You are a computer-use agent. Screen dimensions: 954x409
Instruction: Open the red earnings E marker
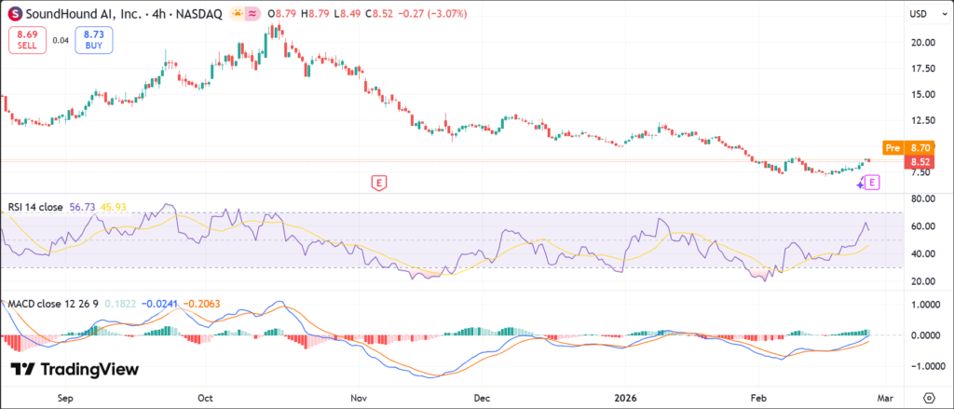tap(378, 183)
